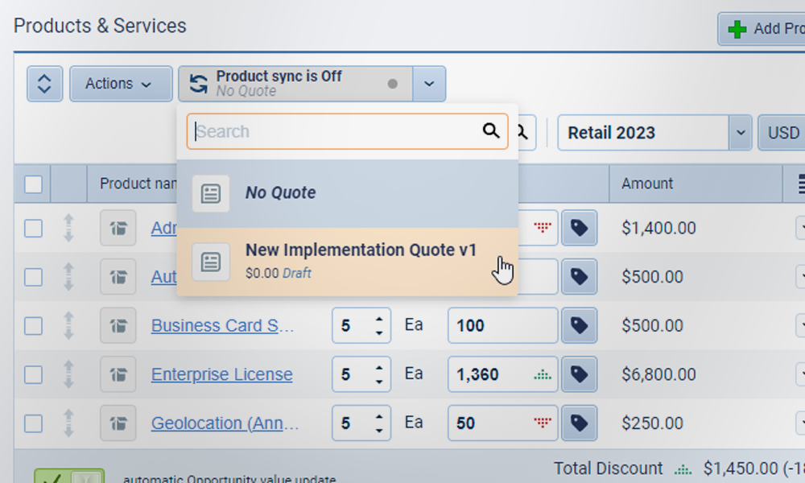This screenshot has width=805, height=483.
Task: Click the price tag icon for Geolocation row
Action: (579, 423)
